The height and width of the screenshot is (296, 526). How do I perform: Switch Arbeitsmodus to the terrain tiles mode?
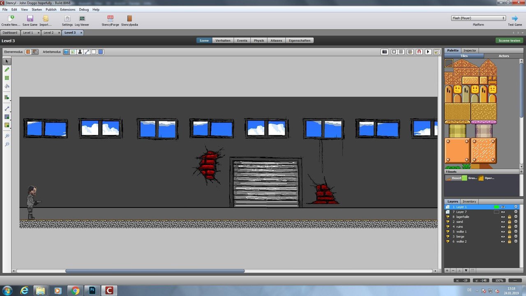[73, 52]
